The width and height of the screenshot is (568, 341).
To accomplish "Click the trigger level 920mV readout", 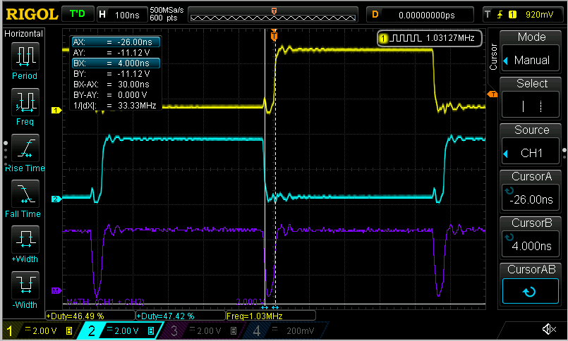I will pyautogui.click(x=539, y=15).
